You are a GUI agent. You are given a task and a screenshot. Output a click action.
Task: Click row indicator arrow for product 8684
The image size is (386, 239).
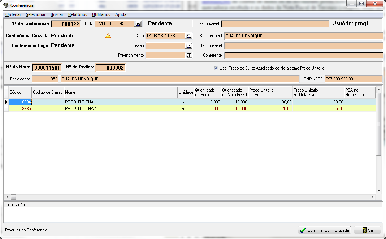click(6, 102)
